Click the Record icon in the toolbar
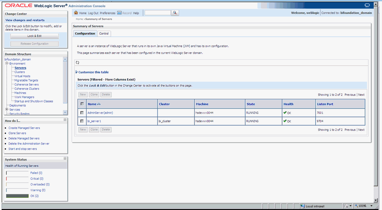The width and height of the screenshot is (382, 210). 119,13
